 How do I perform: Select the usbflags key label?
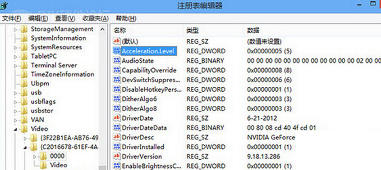[43, 102]
